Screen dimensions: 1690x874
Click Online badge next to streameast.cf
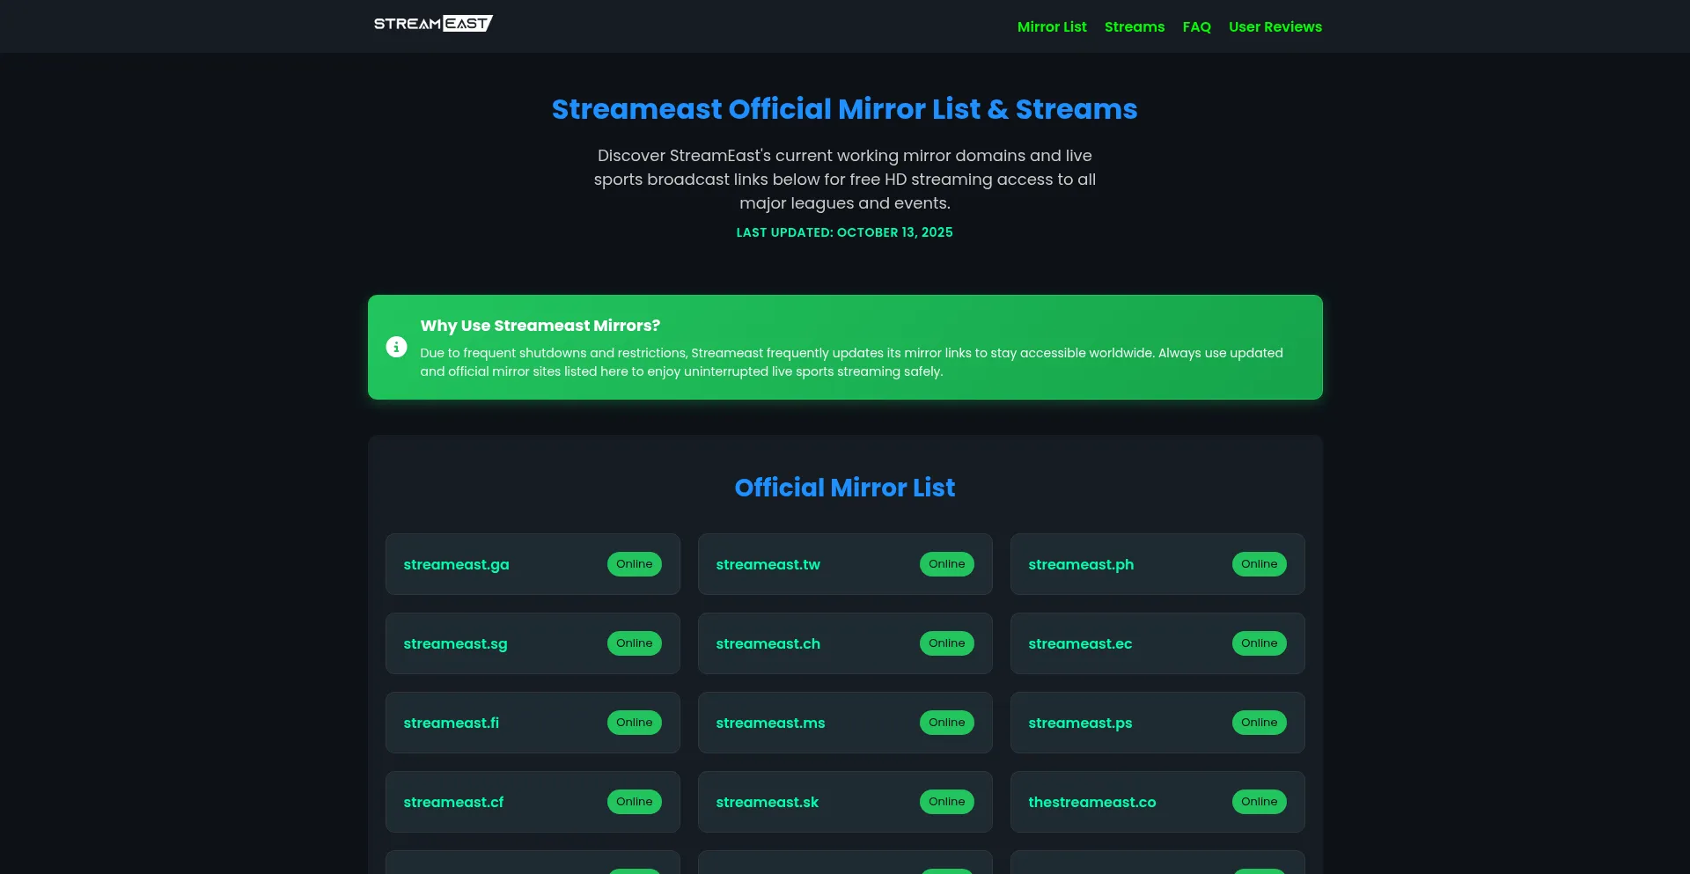634,802
